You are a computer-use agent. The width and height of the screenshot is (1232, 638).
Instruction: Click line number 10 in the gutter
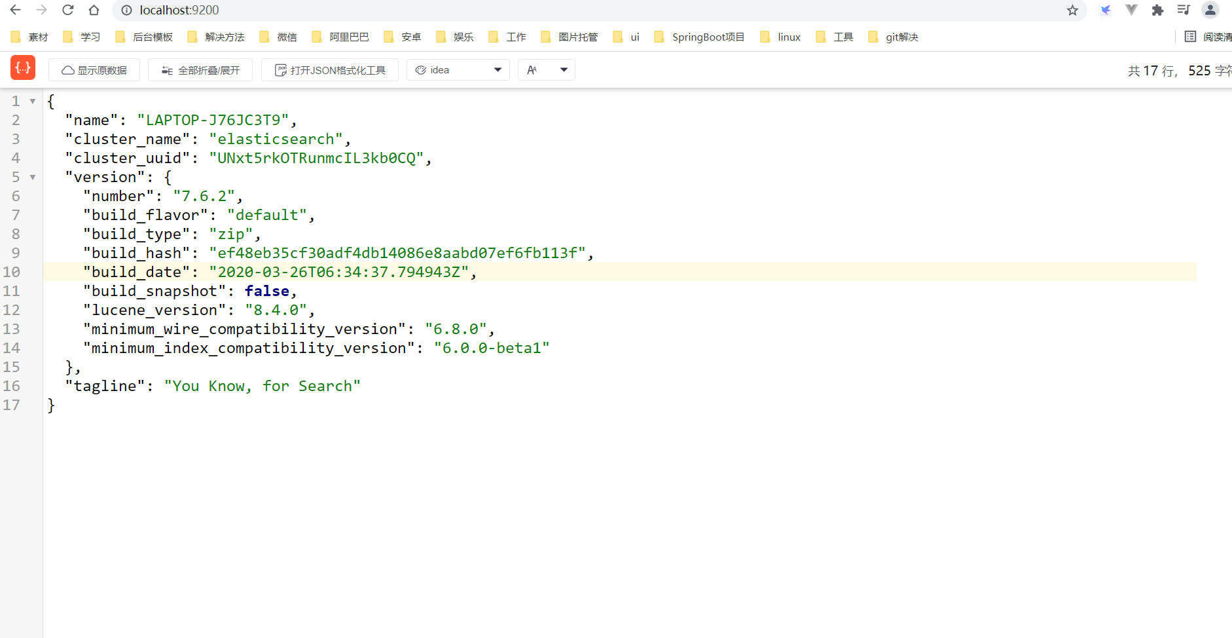click(12, 272)
